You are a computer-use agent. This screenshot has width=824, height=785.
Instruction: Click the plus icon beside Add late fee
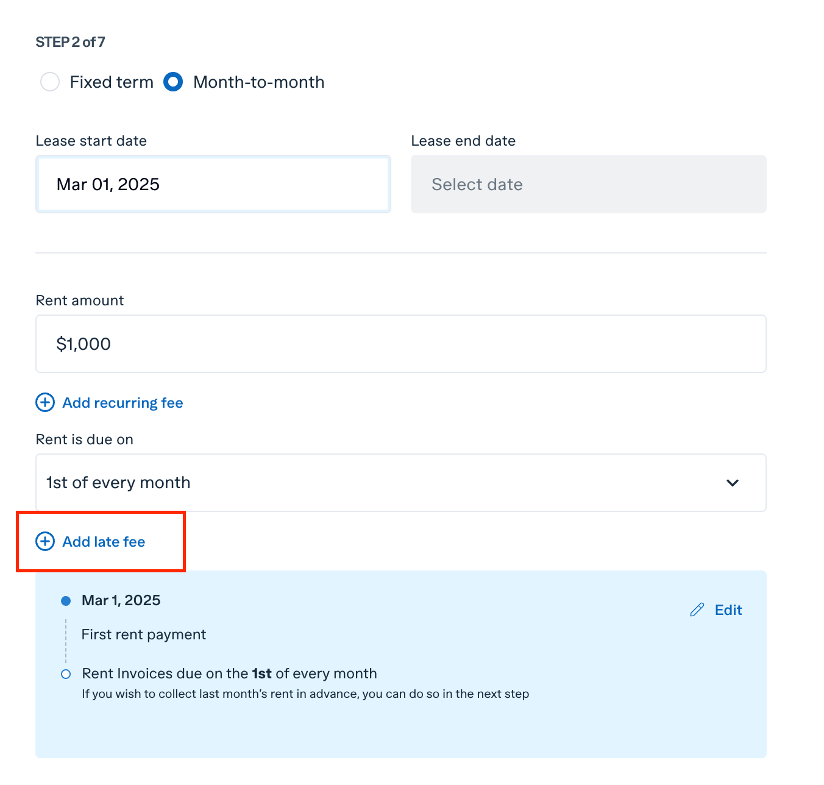point(45,541)
